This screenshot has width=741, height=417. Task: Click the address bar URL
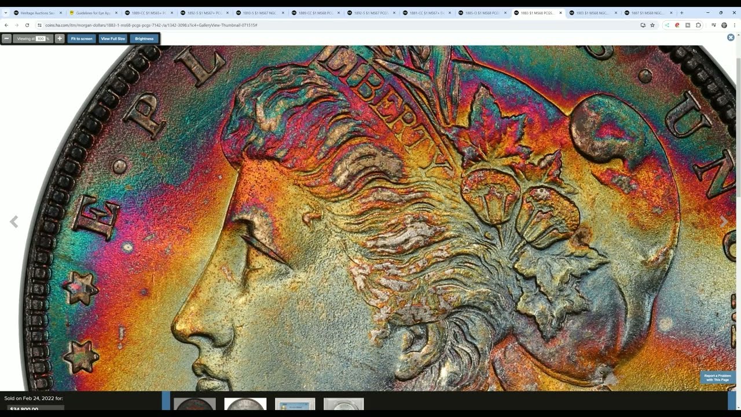[x=151, y=25]
